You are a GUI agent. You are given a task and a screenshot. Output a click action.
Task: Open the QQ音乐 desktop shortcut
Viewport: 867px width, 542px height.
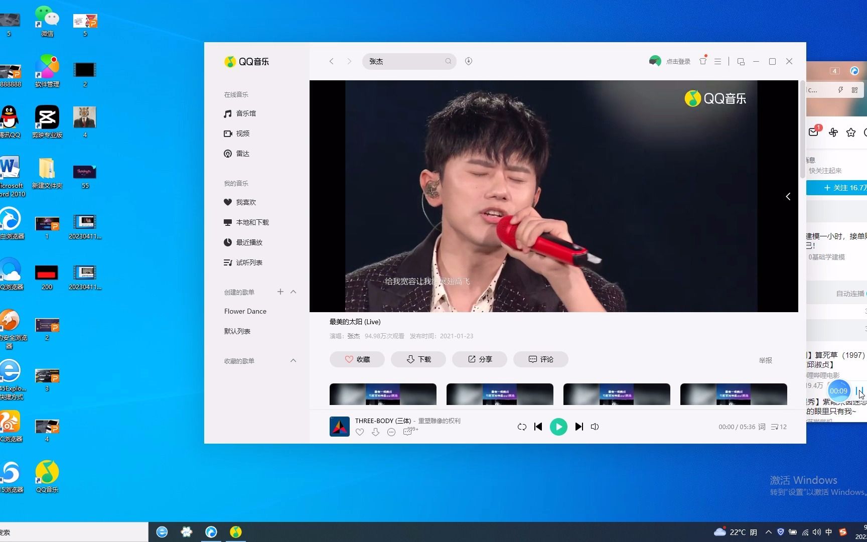coord(47,477)
